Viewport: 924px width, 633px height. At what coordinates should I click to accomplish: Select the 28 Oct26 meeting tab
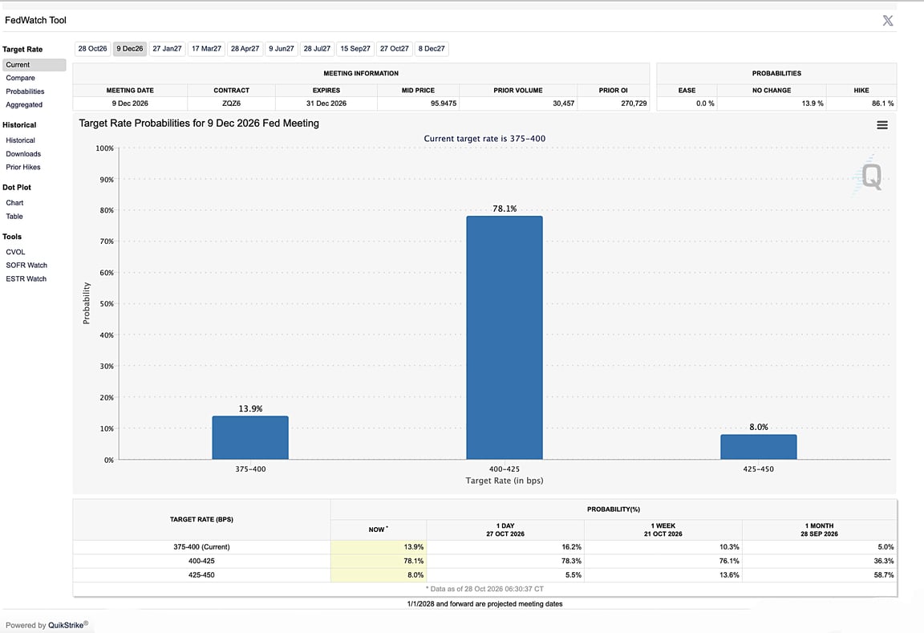pos(92,49)
